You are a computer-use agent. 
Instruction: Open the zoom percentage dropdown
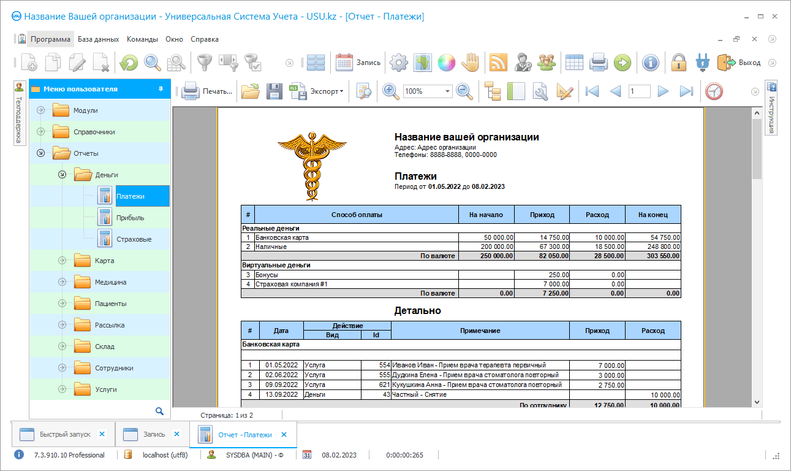(x=448, y=91)
